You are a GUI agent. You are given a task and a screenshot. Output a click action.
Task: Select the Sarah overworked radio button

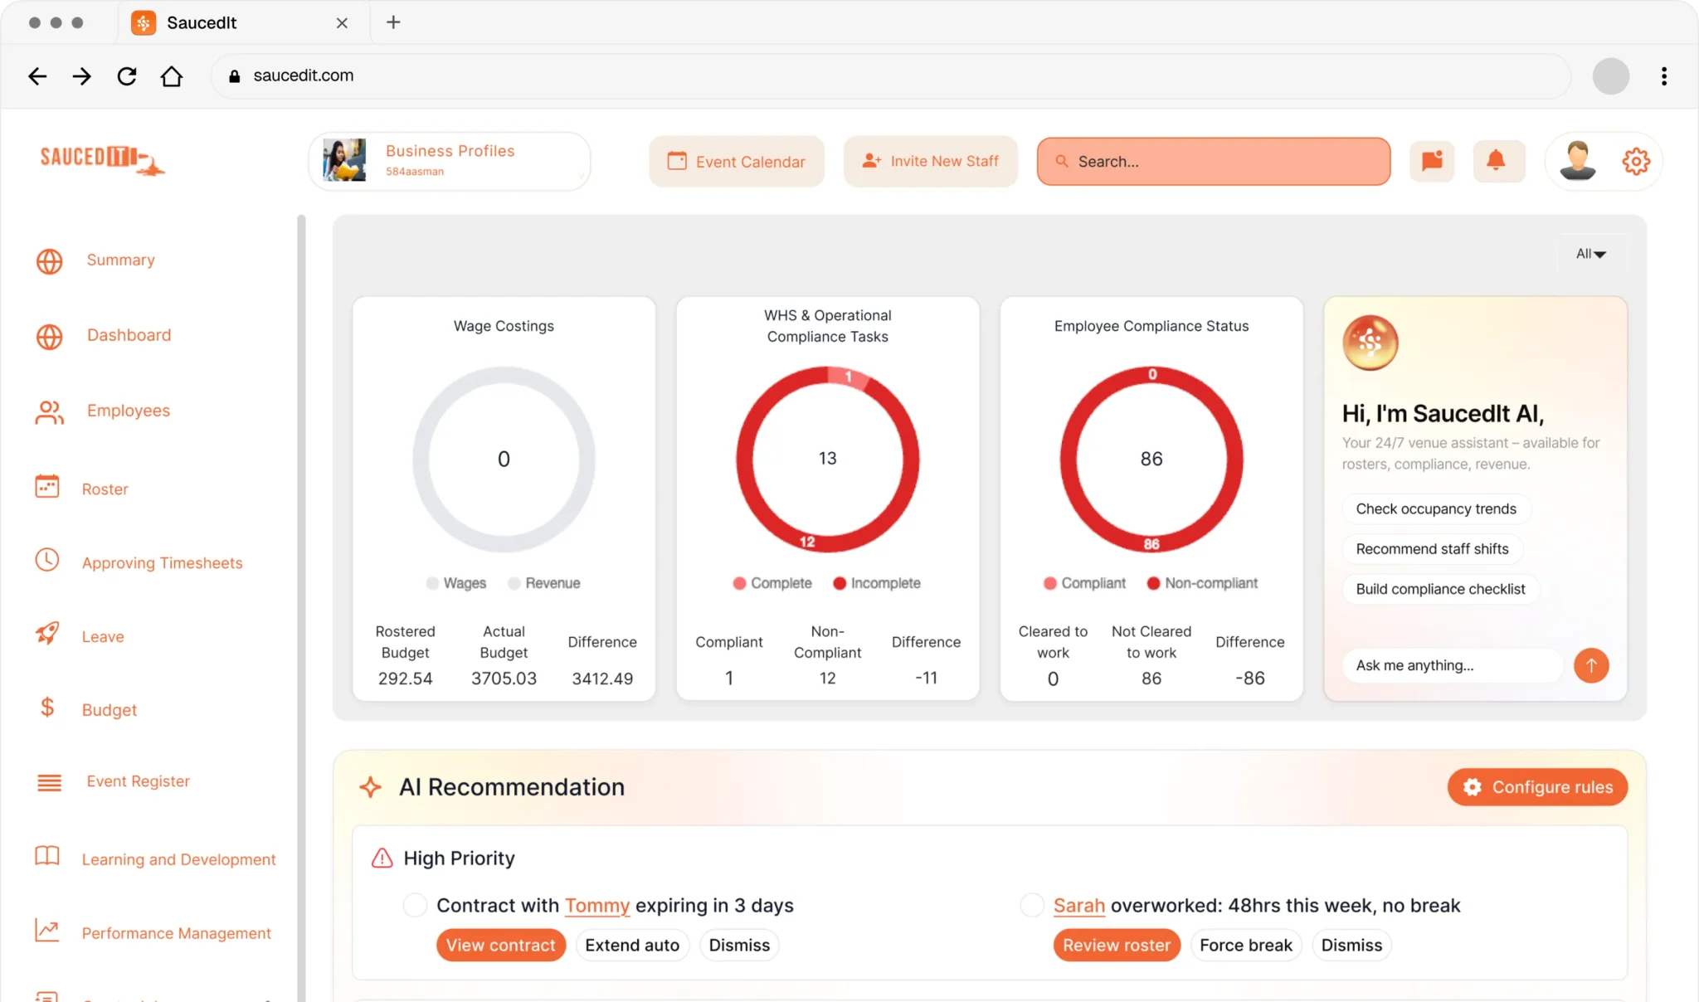(1032, 905)
